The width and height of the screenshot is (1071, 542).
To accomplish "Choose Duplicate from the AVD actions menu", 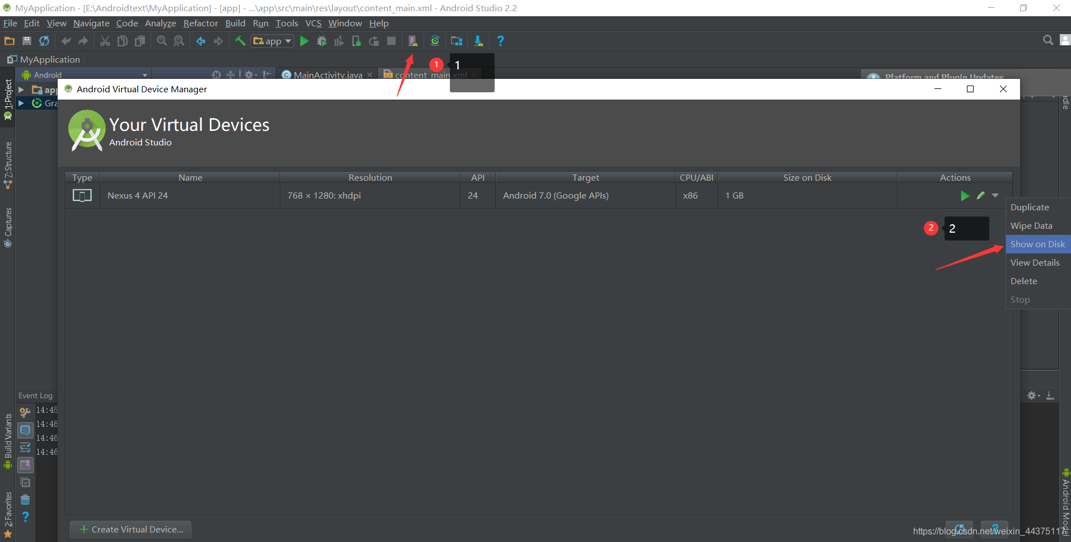I will tap(1038, 207).
